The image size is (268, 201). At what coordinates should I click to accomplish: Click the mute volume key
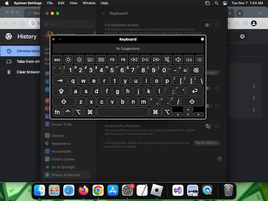167,60
